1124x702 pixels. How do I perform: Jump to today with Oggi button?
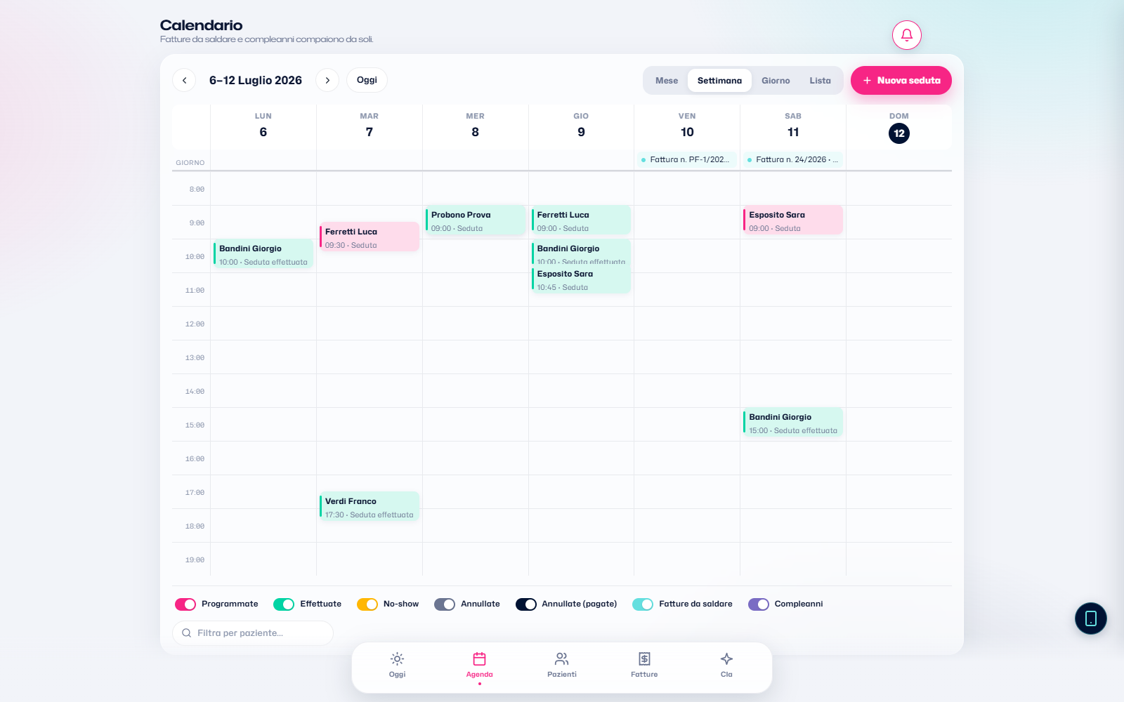367,80
